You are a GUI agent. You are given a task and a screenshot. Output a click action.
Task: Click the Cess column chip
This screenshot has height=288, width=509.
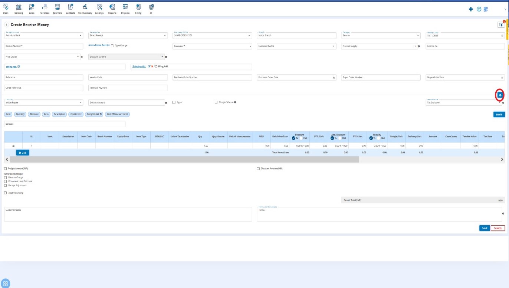[46, 114]
